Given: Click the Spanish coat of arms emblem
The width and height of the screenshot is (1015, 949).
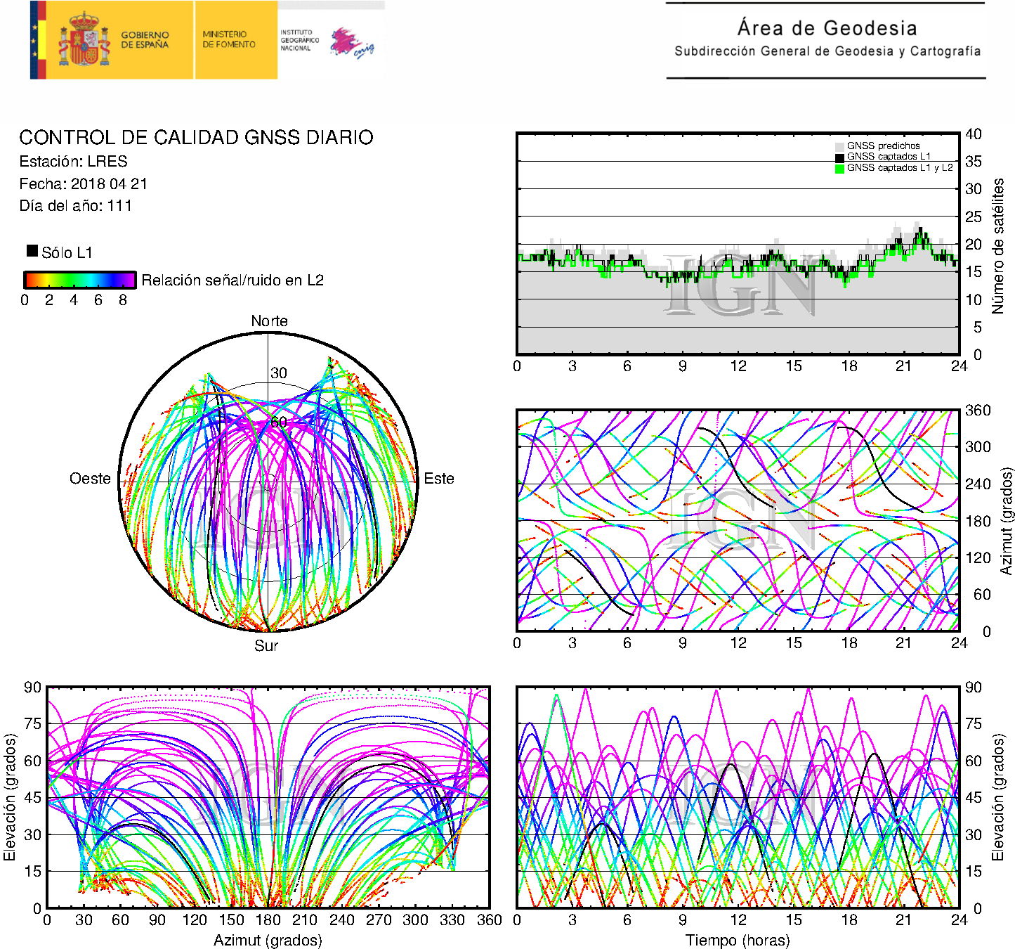Looking at the screenshot, I should coord(84,40).
